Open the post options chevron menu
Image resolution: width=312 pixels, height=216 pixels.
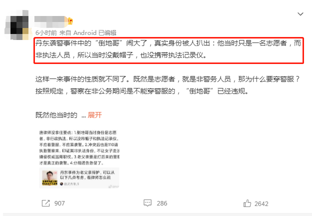300,14
